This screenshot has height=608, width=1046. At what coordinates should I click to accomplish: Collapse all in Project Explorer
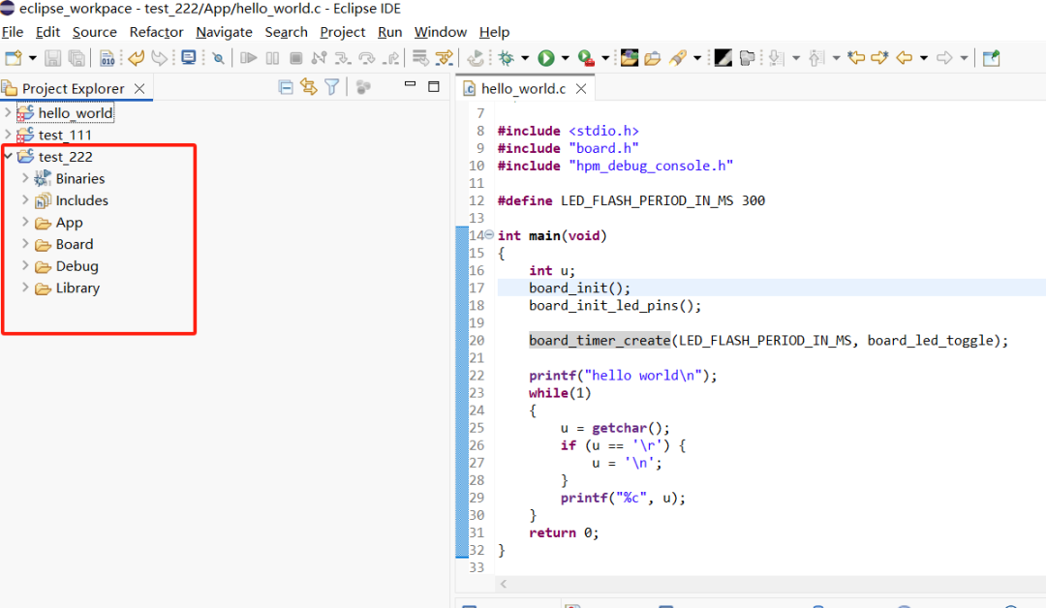tap(286, 87)
